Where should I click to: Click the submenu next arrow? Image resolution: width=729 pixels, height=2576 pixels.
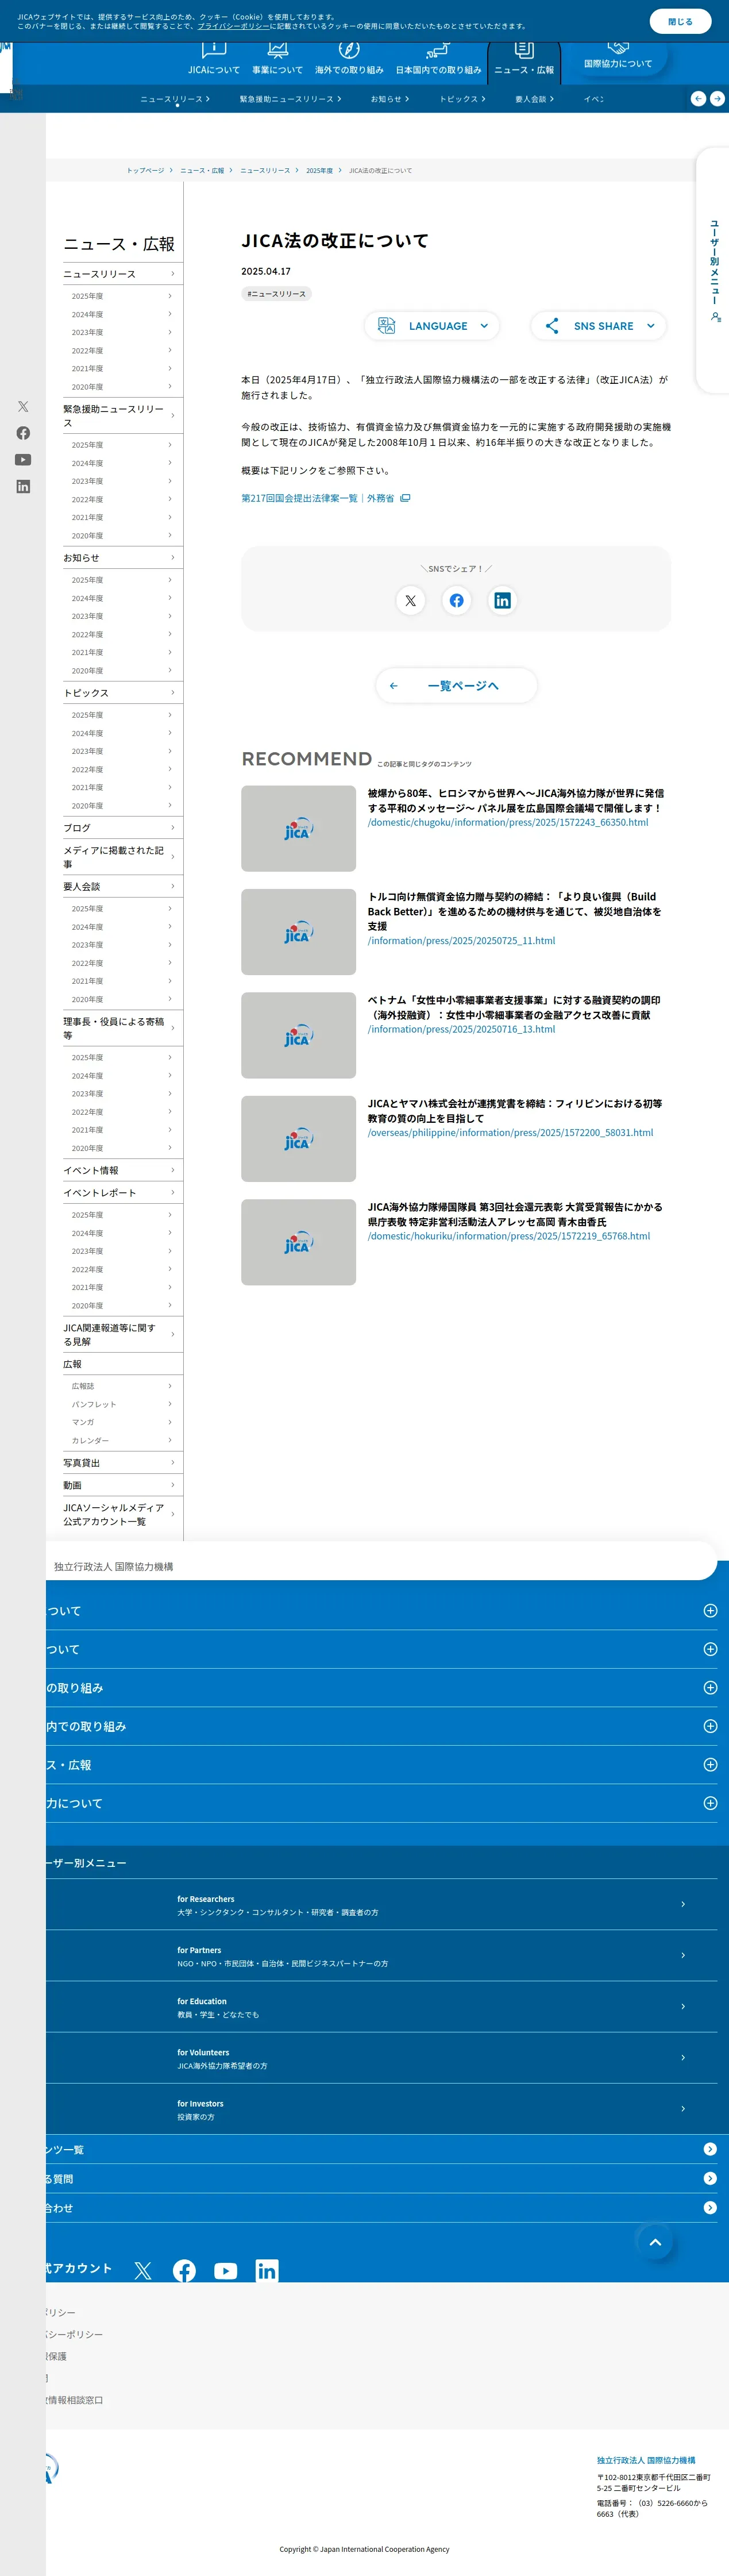(717, 98)
